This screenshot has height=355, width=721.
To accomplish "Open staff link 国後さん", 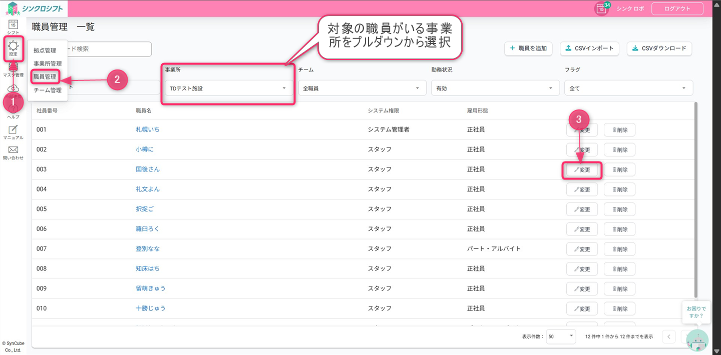I will [x=148, y=169].
